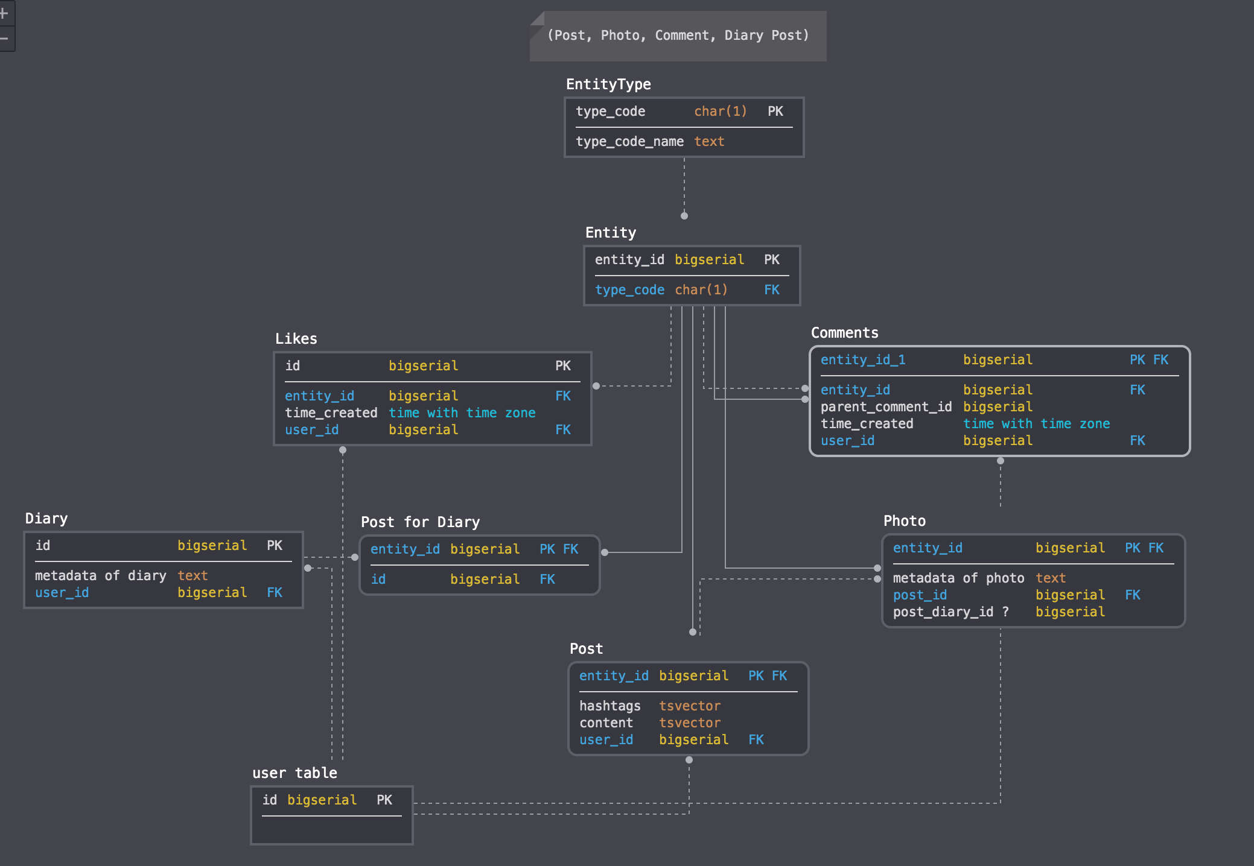Select the note '(Post, Photo, Comment, Diary Post)'
The image size is (1254, 866).
click(678, 36)
